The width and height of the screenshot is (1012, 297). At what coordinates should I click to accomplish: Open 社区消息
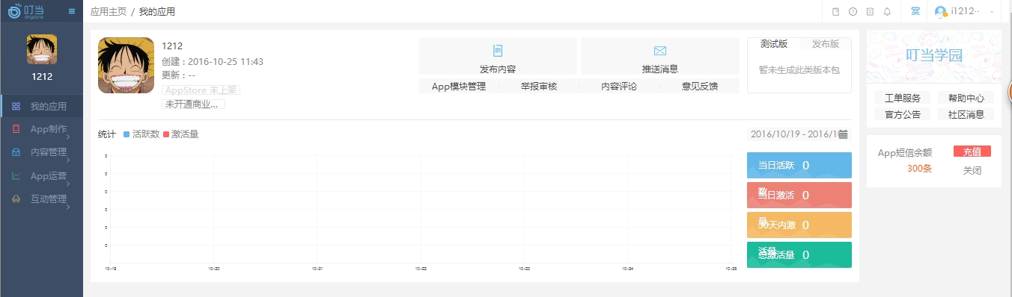966,114
